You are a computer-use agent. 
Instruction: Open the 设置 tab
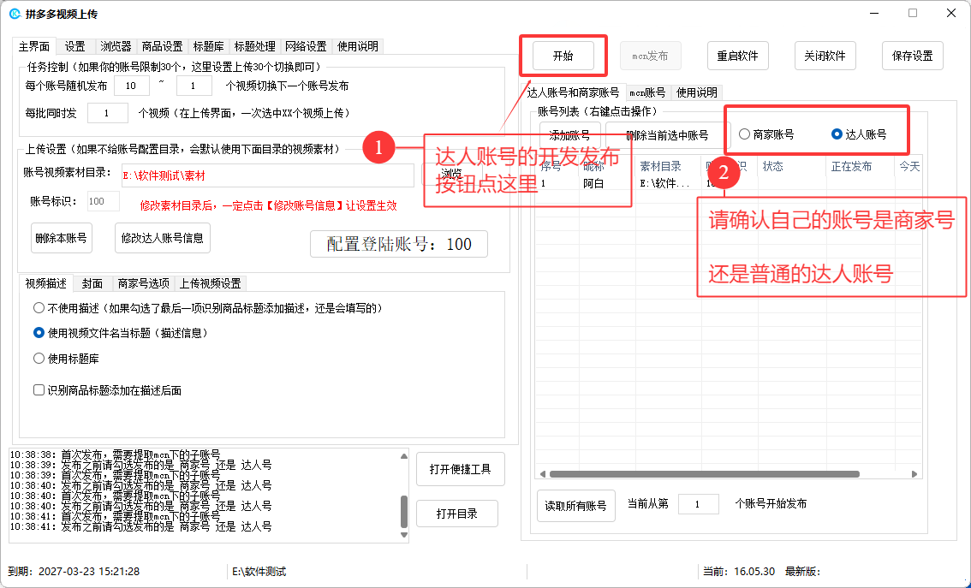tap(75, 46)
